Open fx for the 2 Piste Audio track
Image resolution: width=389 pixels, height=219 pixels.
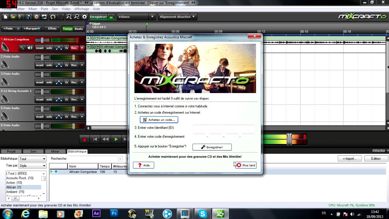[x=67, y=65]
